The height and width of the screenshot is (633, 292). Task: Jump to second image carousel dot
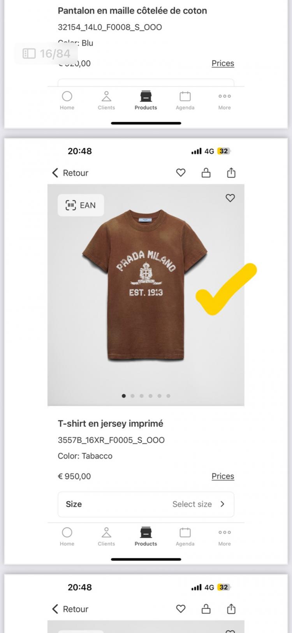[x=133, y=396]
